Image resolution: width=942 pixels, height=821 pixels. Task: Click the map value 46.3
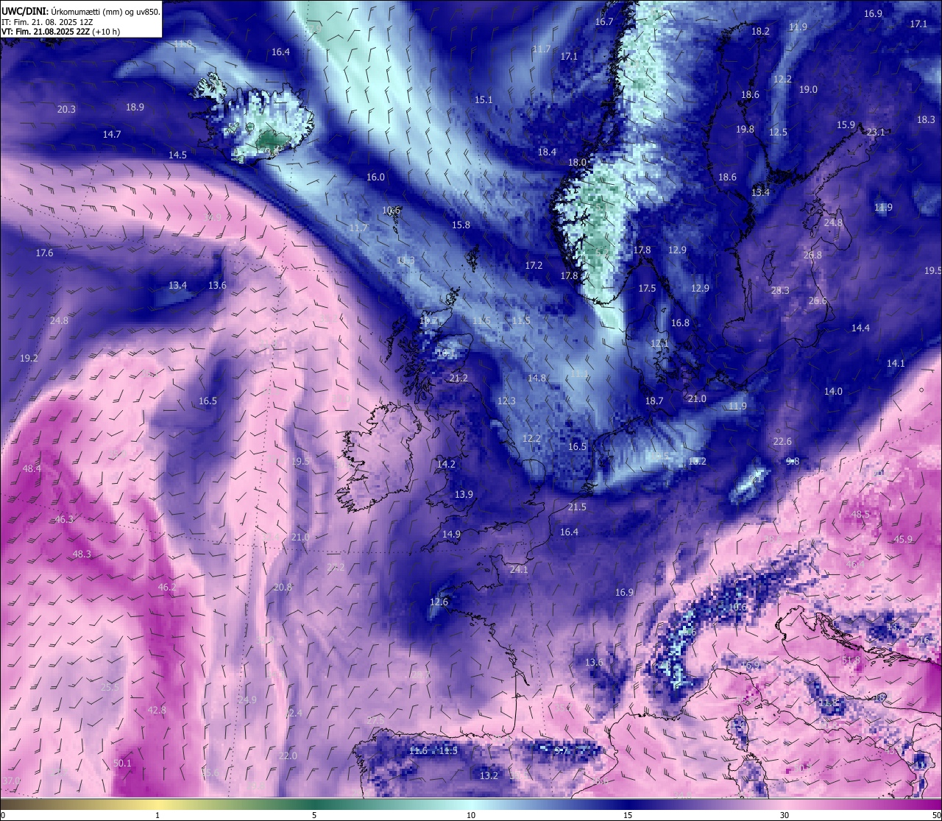coord(64,519)
